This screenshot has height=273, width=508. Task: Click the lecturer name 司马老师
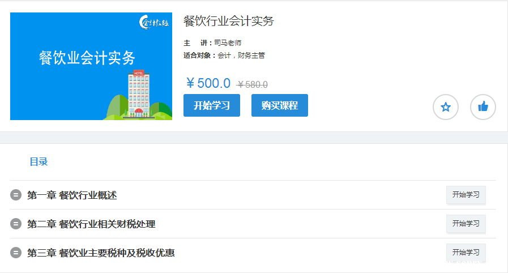(x=228, y=43)
